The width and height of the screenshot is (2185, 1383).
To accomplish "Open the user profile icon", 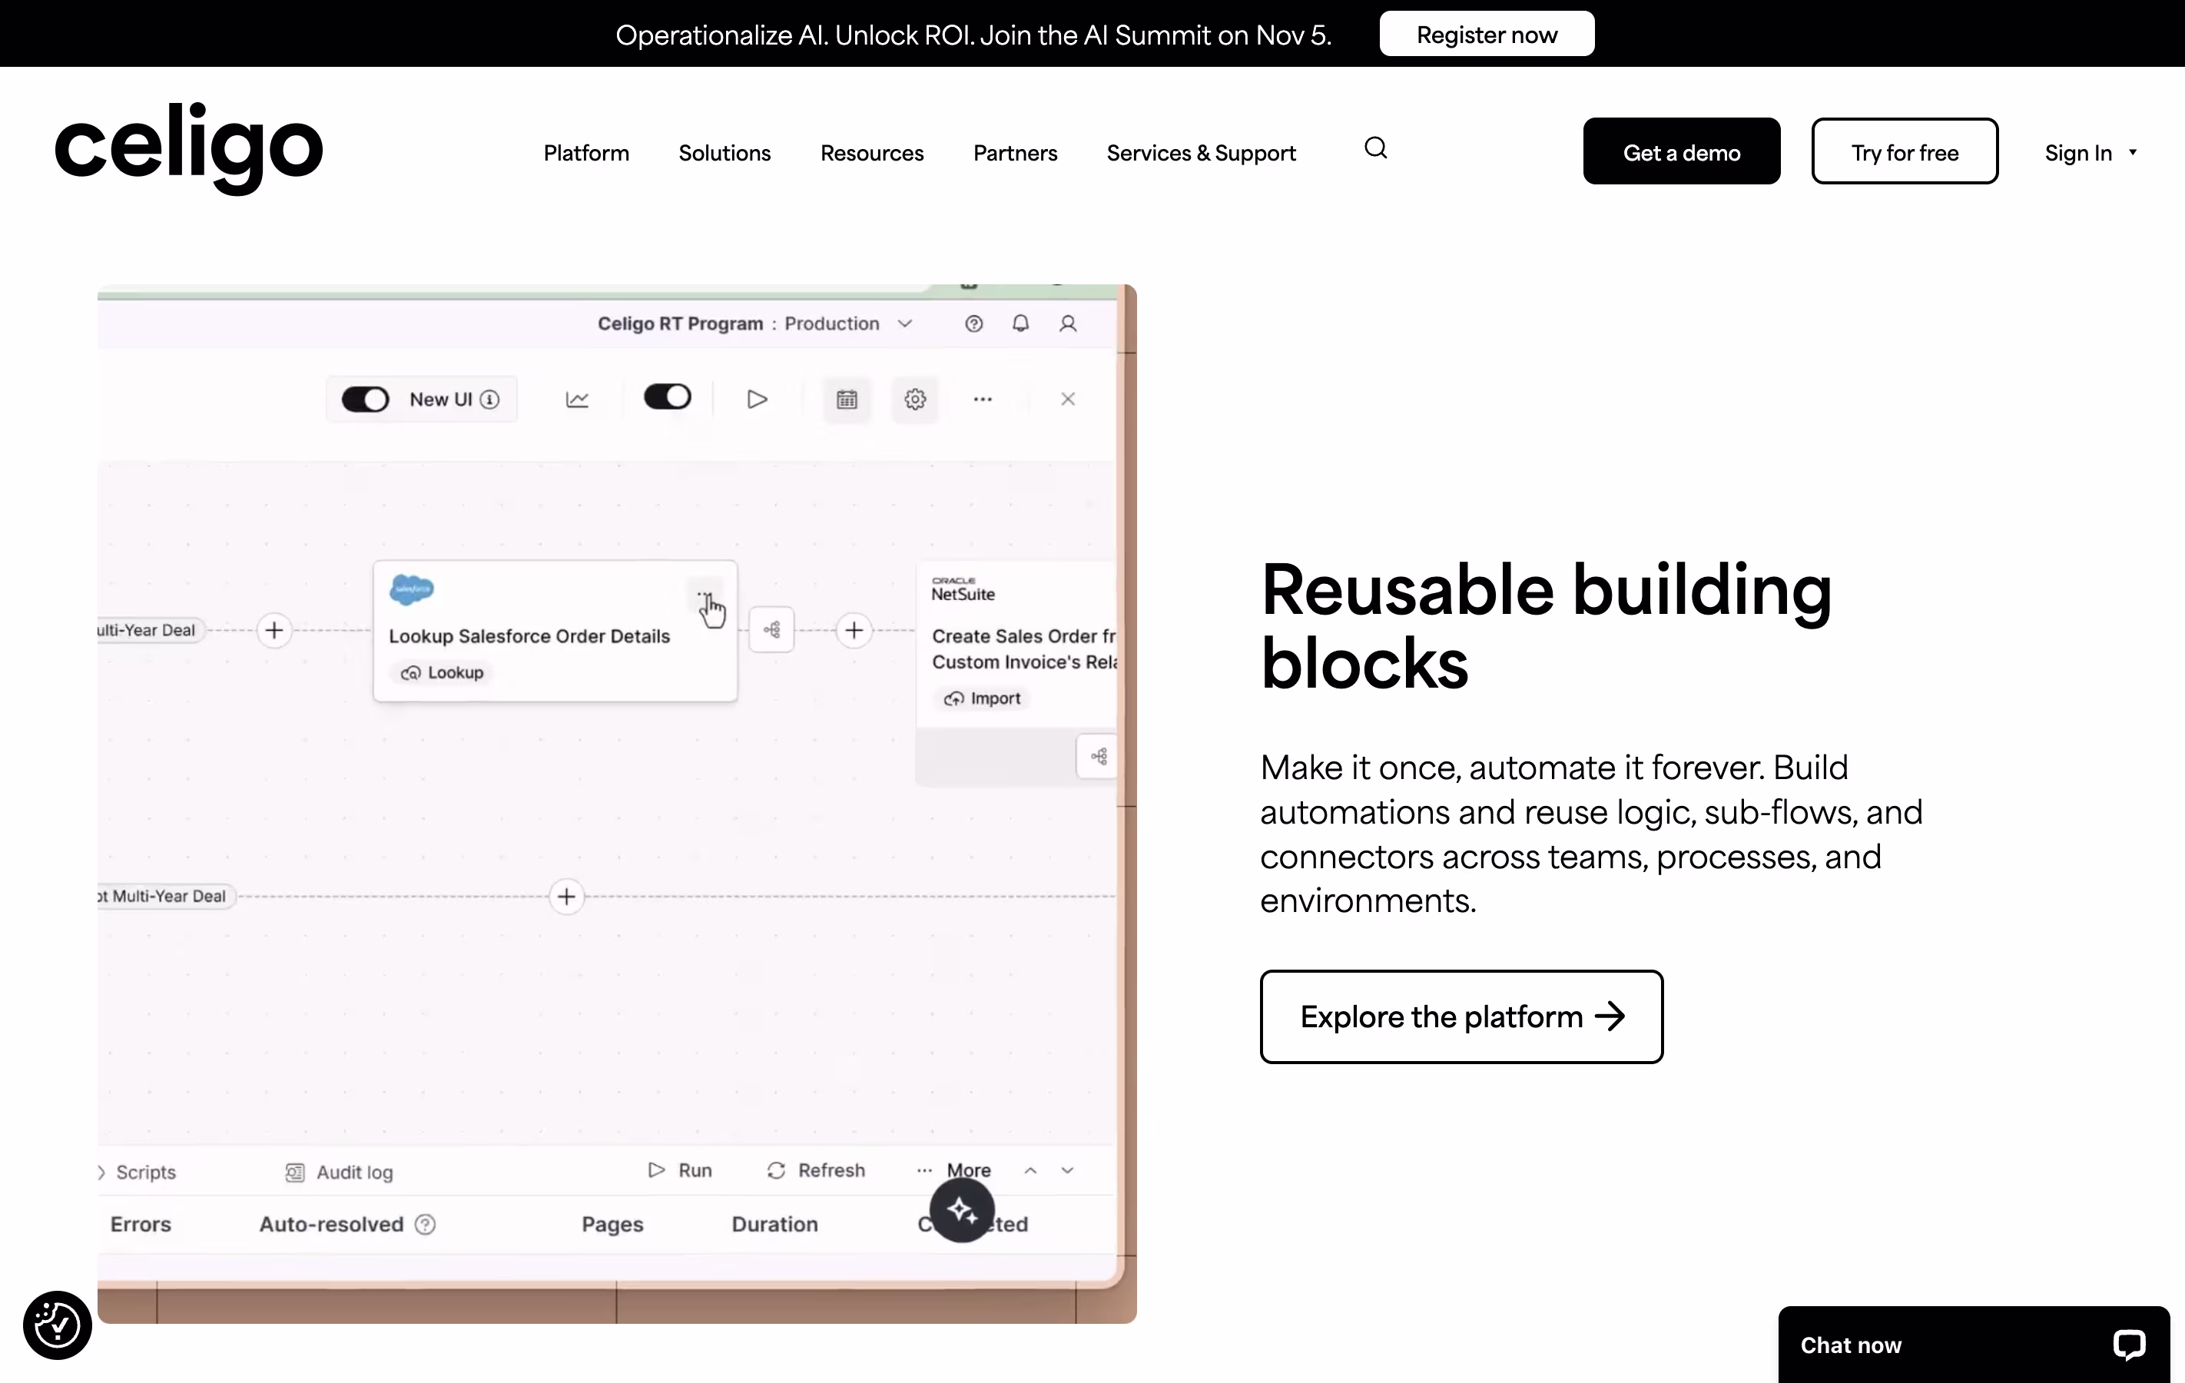I will click(1068, 324).
